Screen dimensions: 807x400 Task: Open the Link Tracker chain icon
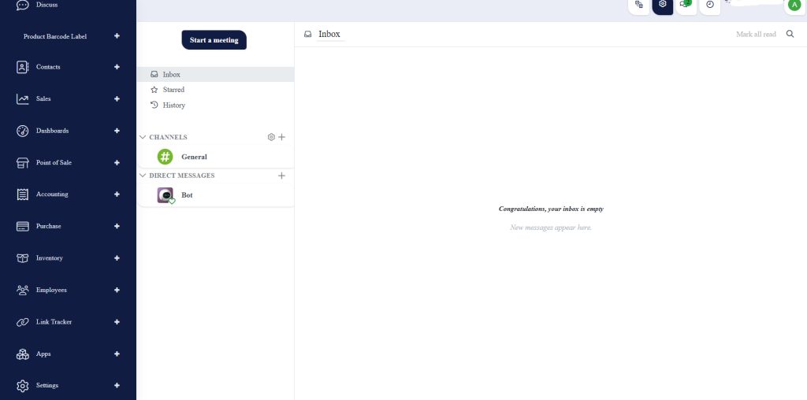tap(23, 322)
